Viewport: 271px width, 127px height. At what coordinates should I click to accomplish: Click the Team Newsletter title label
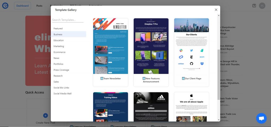(112, 79)
